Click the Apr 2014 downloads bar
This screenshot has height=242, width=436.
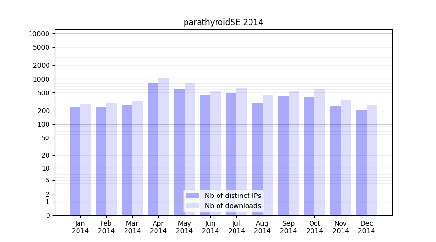(x=164, y=145)
